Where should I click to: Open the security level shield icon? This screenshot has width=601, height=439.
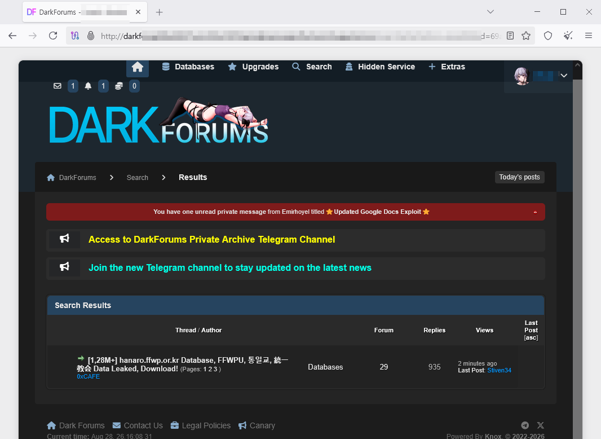pyautogui.click(x=548, y=36)
